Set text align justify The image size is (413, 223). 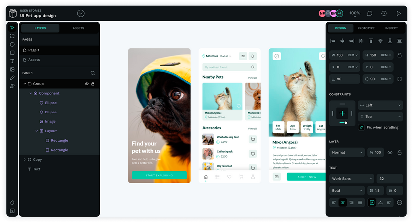pyautogui.click(x=360, y=202)
